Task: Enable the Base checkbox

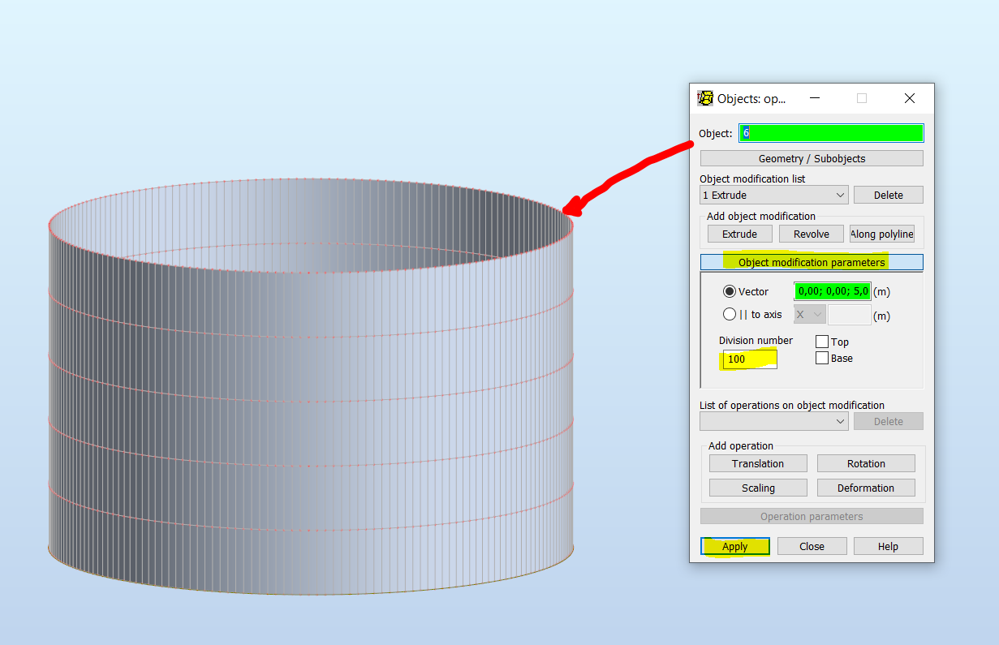Action: pos(822,358)
